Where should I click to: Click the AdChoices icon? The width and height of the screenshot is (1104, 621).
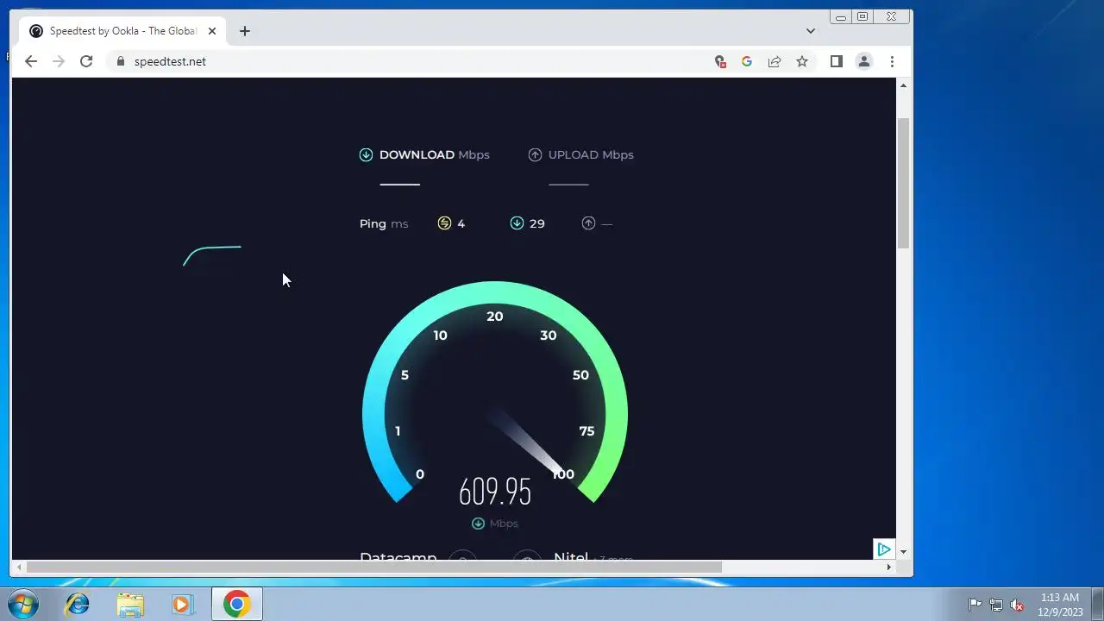tap(883, 549)
